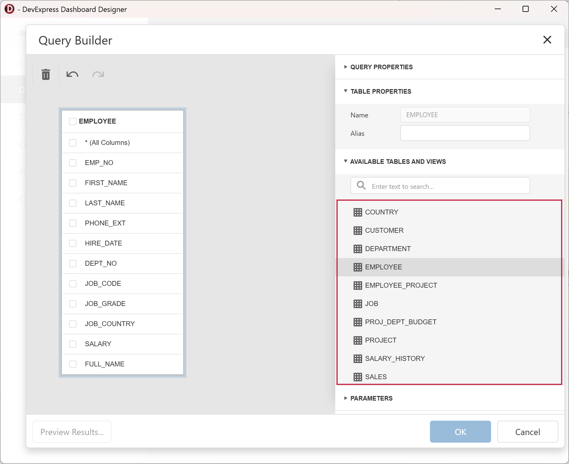The image size is (569, 464).
Task: Click the PROJ_DEPT_BUDGET table grid icon
Action: pyautogui.click(x=358, y=322)
